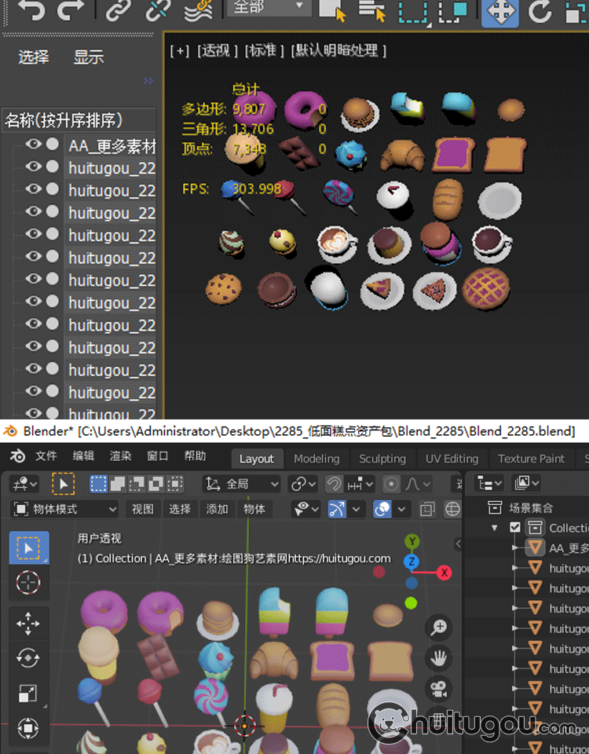Open the 全局 transform orientation dropdown
Viewport: 589px width, 754px height.
pos(242,484)
